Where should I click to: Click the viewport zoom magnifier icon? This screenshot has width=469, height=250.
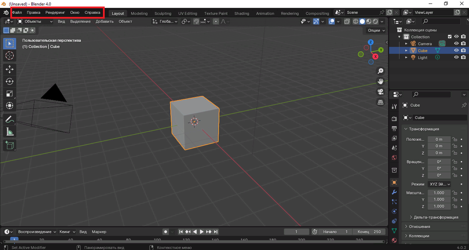pyautogui.click(x=380, y=71)
